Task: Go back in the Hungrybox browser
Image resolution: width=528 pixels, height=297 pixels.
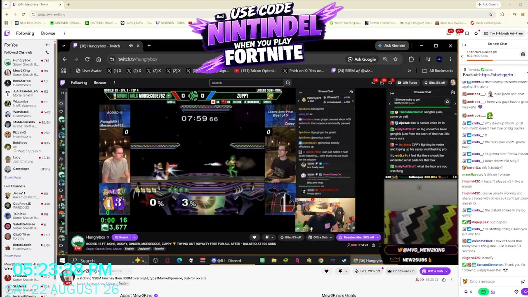Action: (65, 59)
